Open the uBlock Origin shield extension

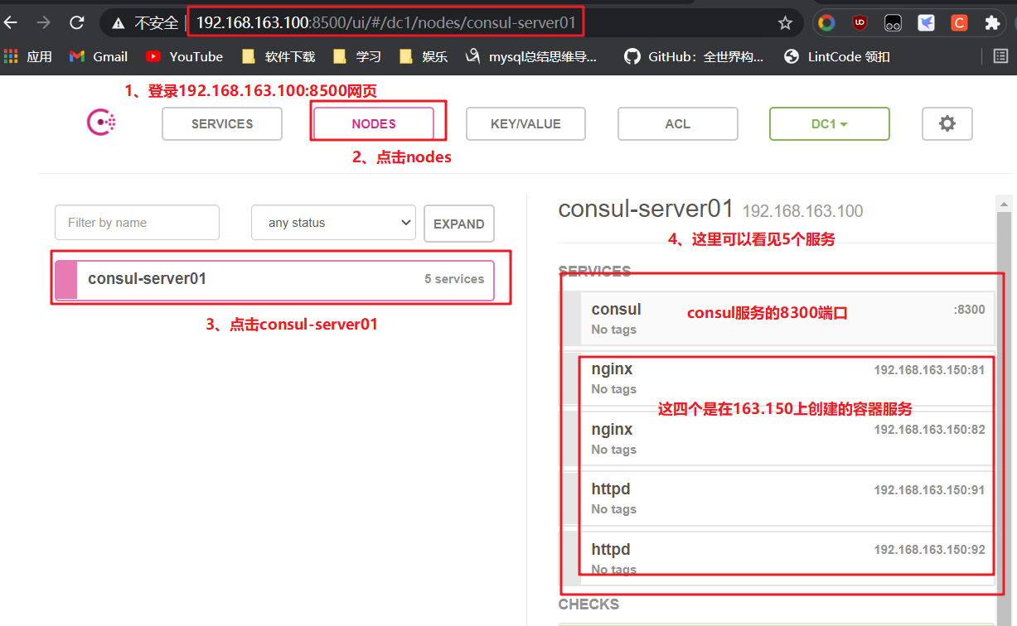coord(860,23)
